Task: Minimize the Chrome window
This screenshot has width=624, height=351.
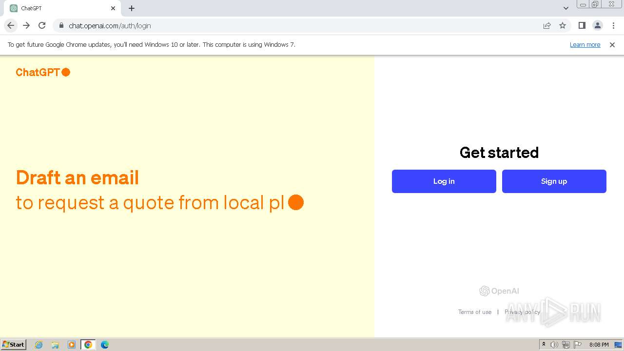Action: [x=583, y=4]
